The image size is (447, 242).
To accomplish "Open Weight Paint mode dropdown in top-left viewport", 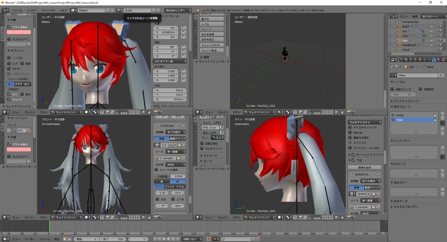I will (66, 112).
